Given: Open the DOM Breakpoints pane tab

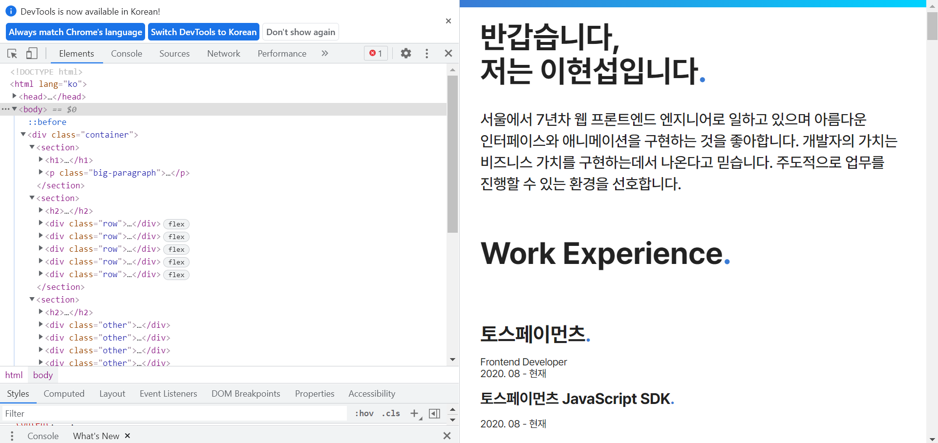Looking at the screenshot, I should (x=246, y=394).
